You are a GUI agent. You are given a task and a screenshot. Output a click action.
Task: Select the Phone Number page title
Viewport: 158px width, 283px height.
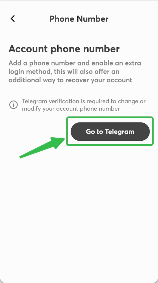pyautogui.click(x=79, y=19)
